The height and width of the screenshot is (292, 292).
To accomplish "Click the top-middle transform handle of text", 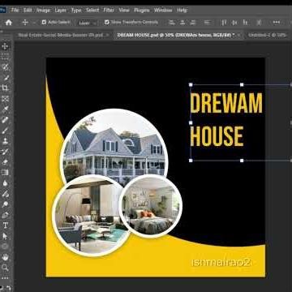I will pos(242,84).
